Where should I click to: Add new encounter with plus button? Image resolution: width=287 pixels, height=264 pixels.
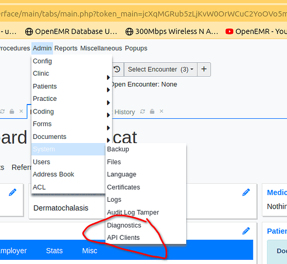pos(204,69)
